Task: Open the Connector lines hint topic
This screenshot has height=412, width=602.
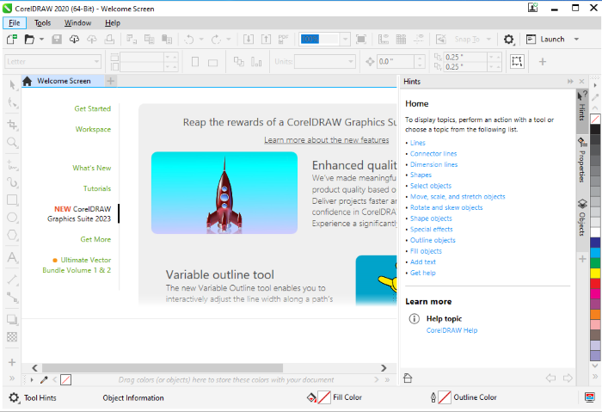Action: coord(433,154)
